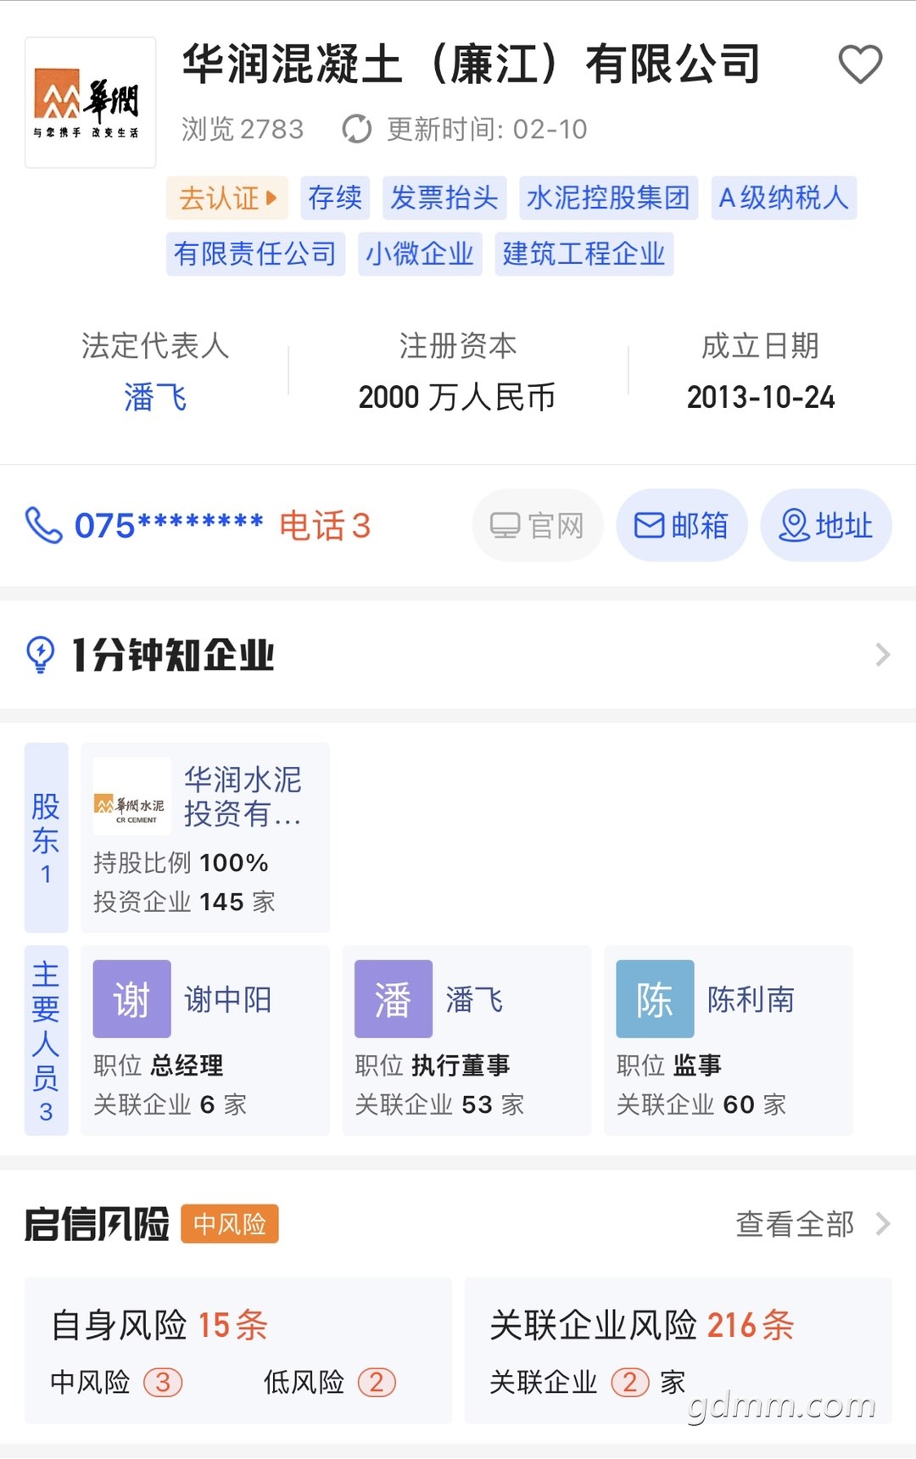
Task: Tap 职位 执行董事 under 潘飞
Action: point(433,1065)
